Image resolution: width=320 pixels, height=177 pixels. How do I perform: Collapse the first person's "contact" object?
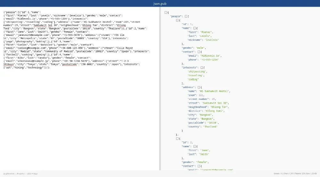click(199, 52)
